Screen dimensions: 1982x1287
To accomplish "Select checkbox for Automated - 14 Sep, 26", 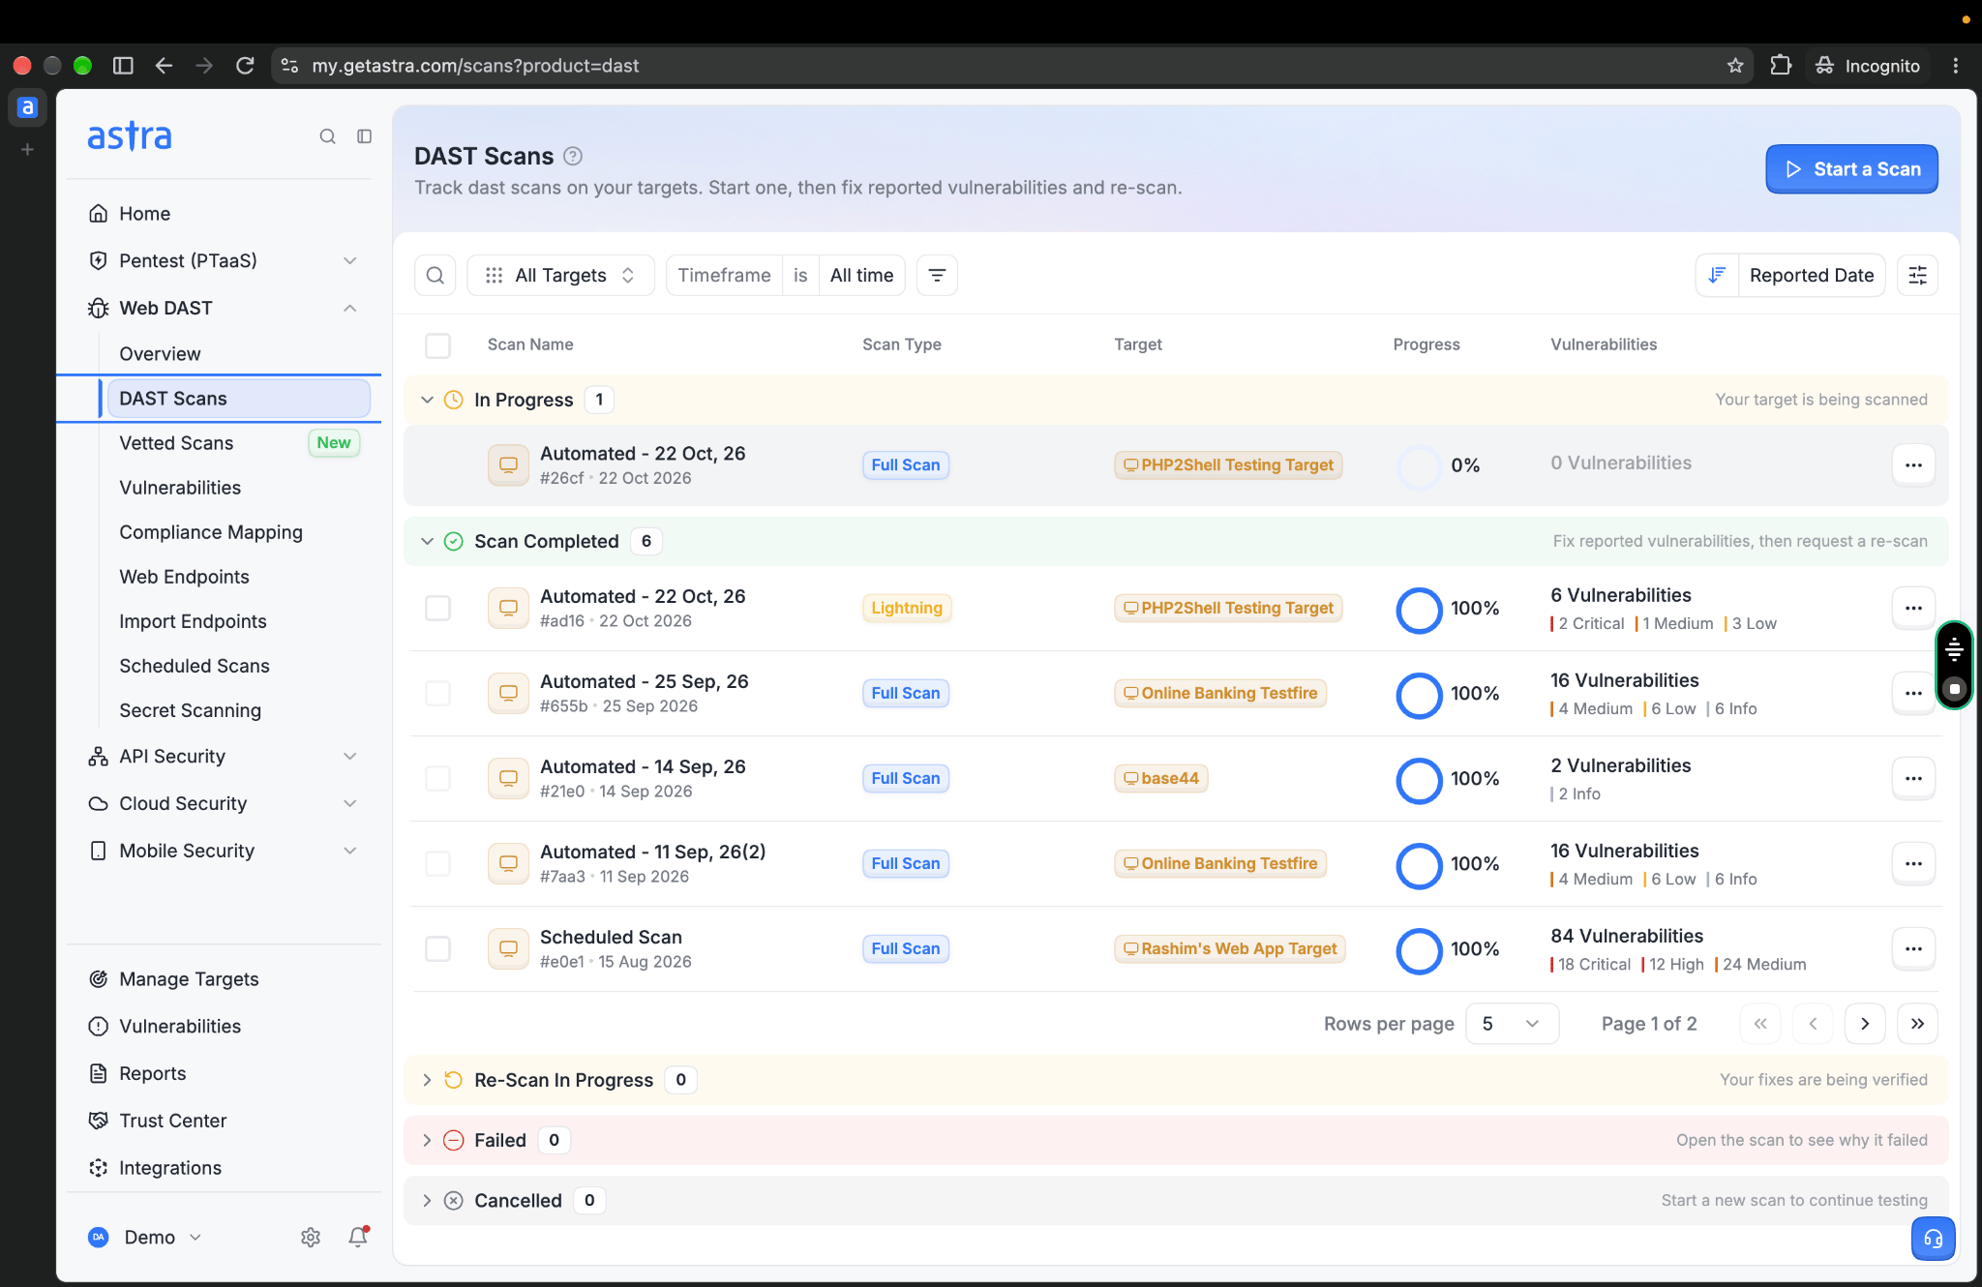I will (x=437, y=779).
